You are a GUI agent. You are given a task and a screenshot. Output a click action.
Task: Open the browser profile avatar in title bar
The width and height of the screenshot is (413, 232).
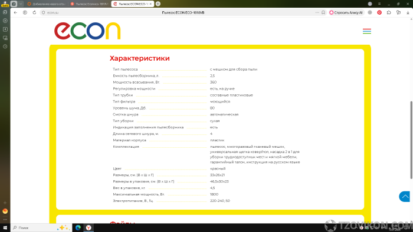(x=370, y=4)
